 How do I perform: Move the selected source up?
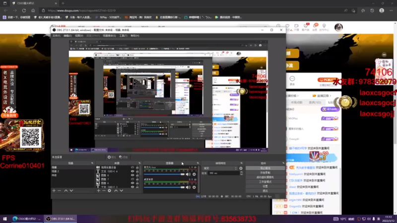coord(116,191)
